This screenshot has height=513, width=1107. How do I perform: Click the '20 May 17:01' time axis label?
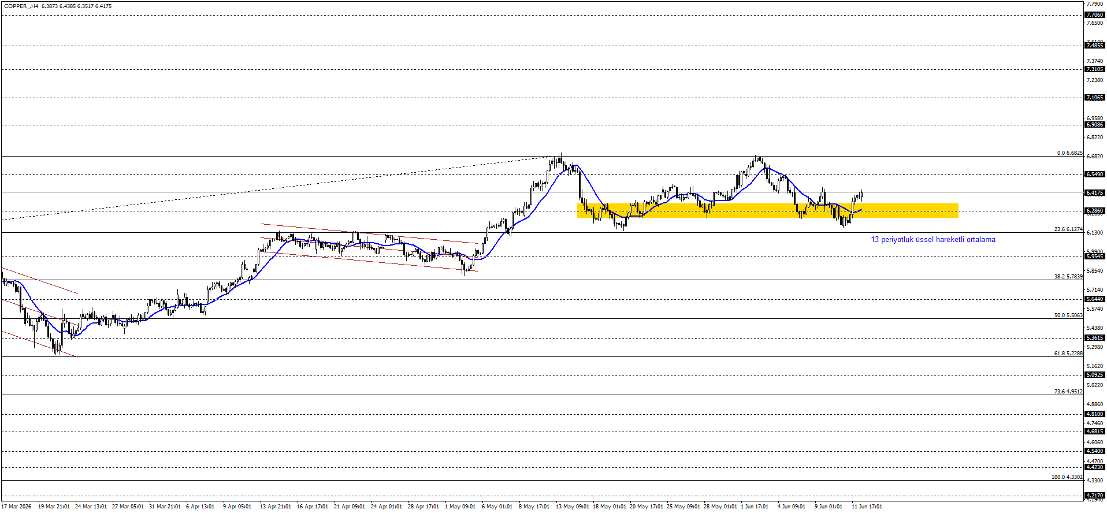(647, 507)
